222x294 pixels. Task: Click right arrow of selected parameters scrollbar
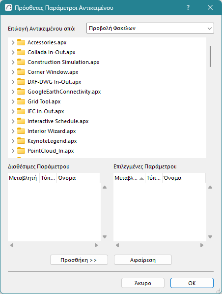pos(202,245)
